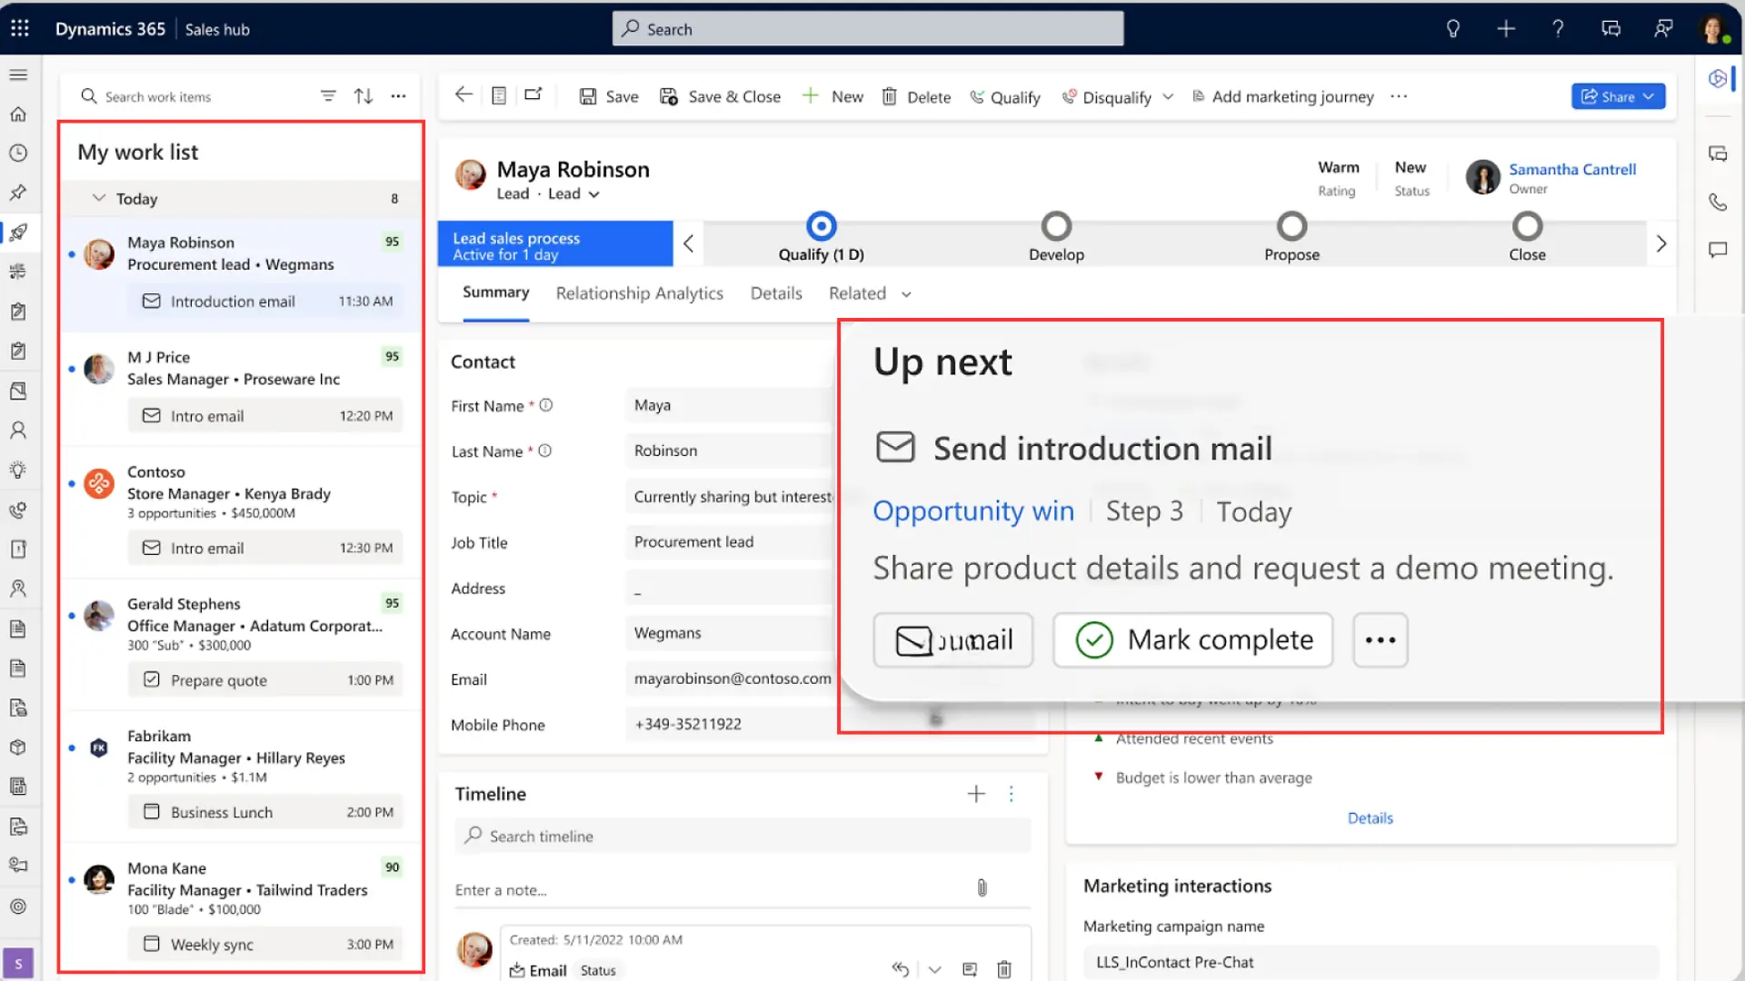This screenshot has width=1745, height=981.
Task: Click Mark complete button
Action: coord(1192,640)
